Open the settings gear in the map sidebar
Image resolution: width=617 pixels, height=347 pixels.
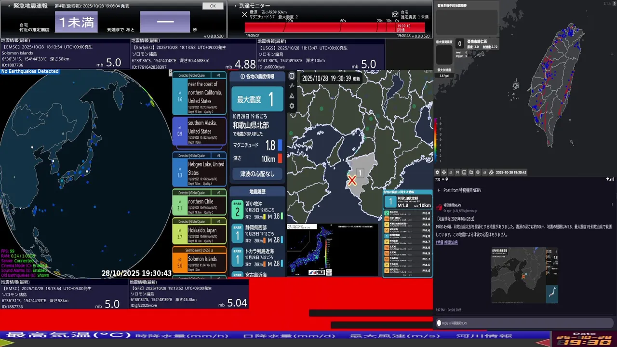(x=292, y=106)
